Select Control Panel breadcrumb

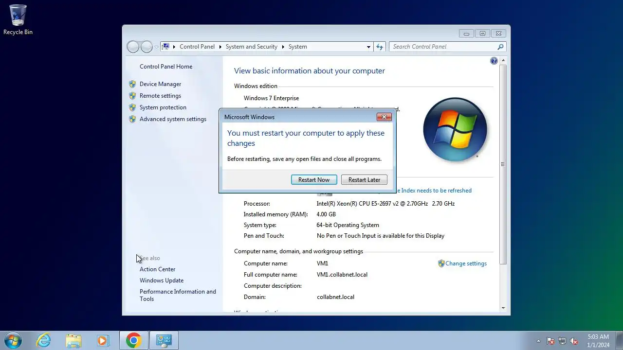point(197,47)
